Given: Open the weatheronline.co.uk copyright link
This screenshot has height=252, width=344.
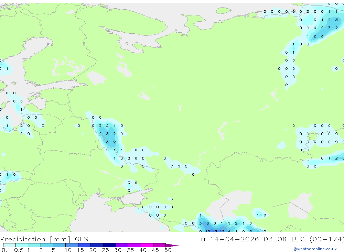Looking at the screenshot, I should (315, 249).
